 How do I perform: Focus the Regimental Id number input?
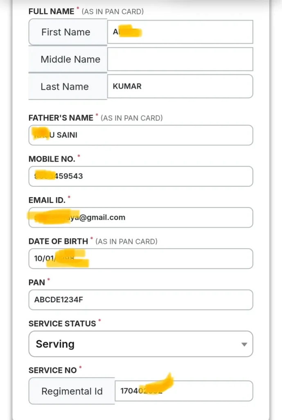tap(184, 391)
